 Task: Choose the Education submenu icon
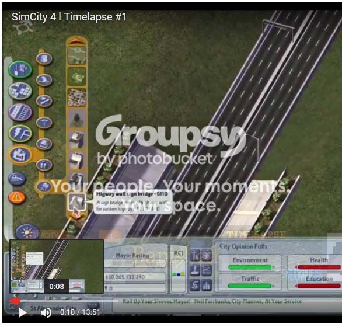[x=44, y=101]
